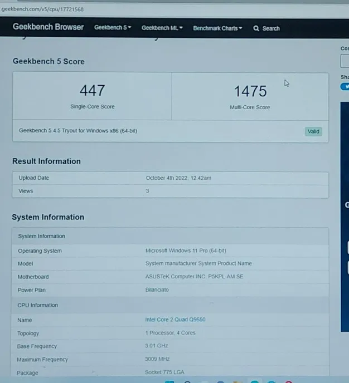Click the views count value 3

[148, 191]
